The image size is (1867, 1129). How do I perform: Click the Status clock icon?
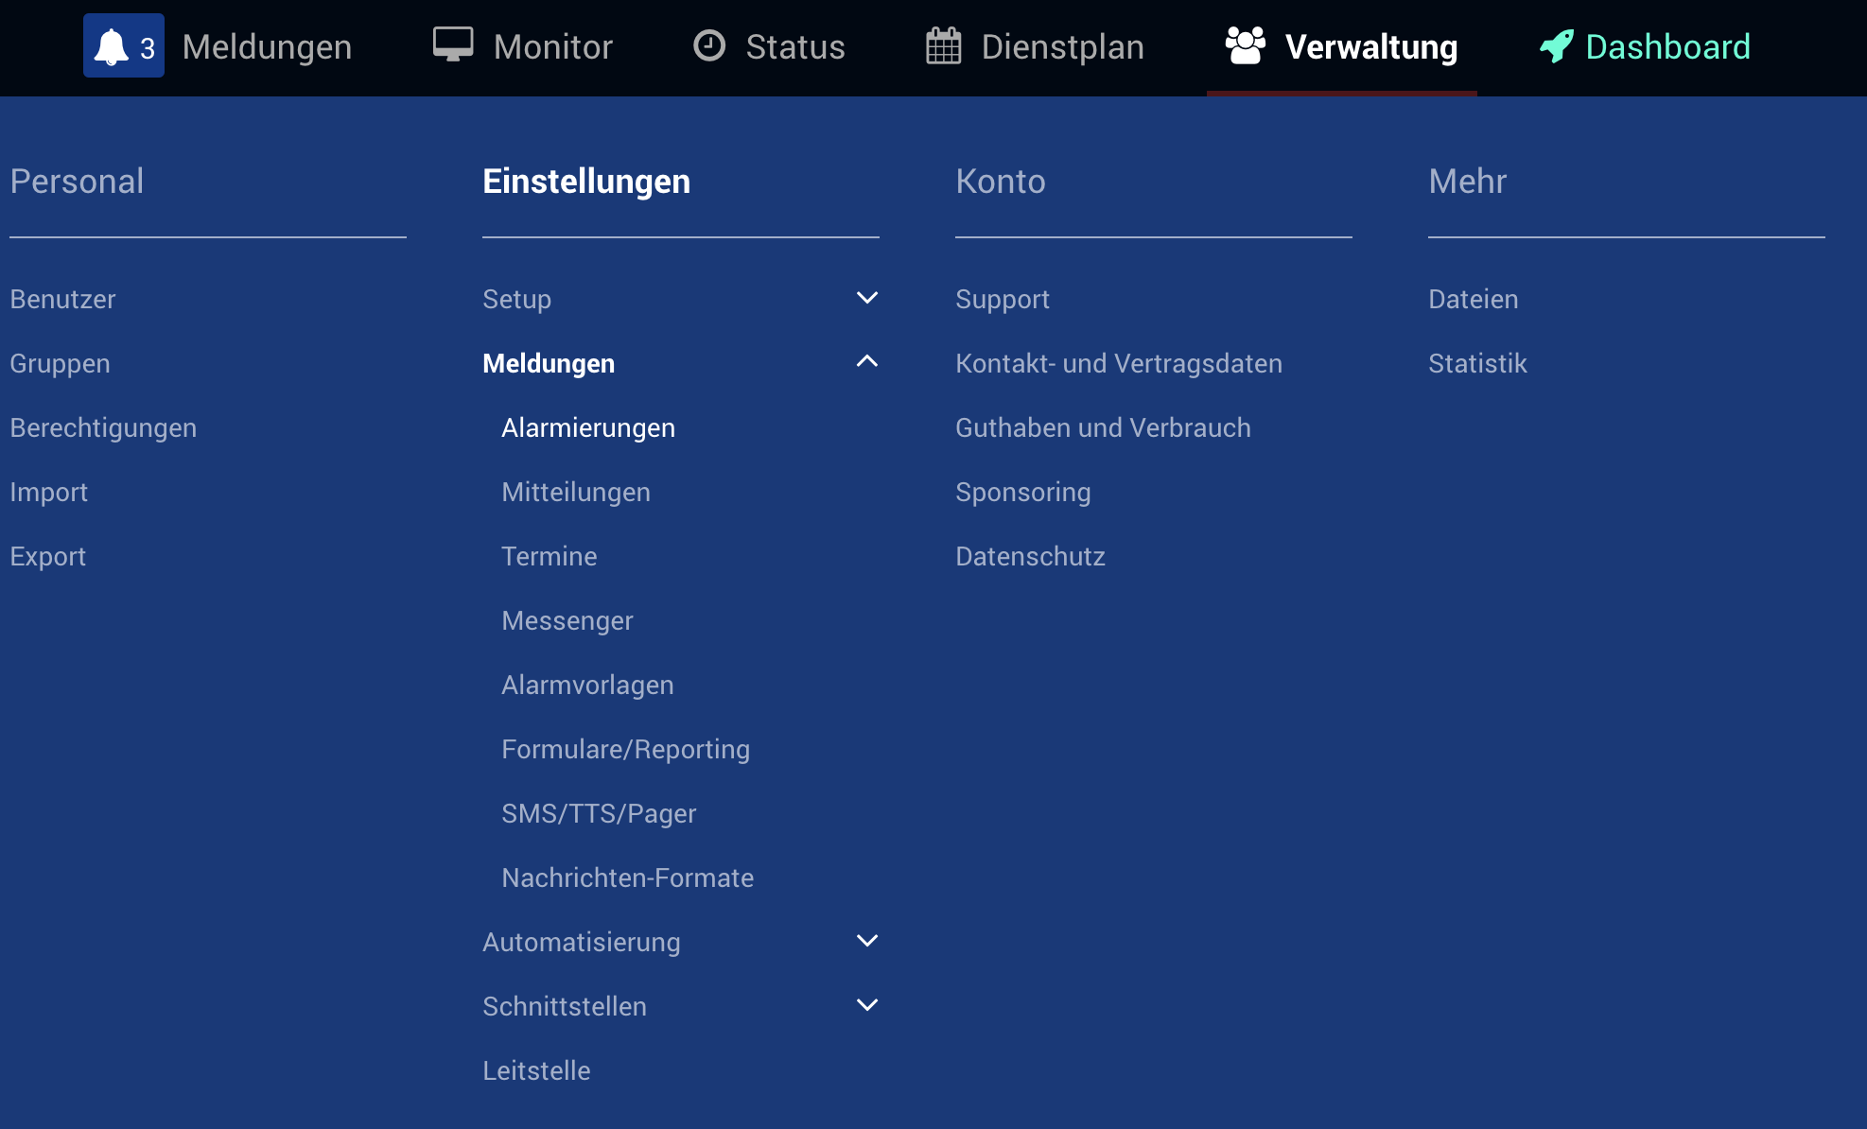709,45
